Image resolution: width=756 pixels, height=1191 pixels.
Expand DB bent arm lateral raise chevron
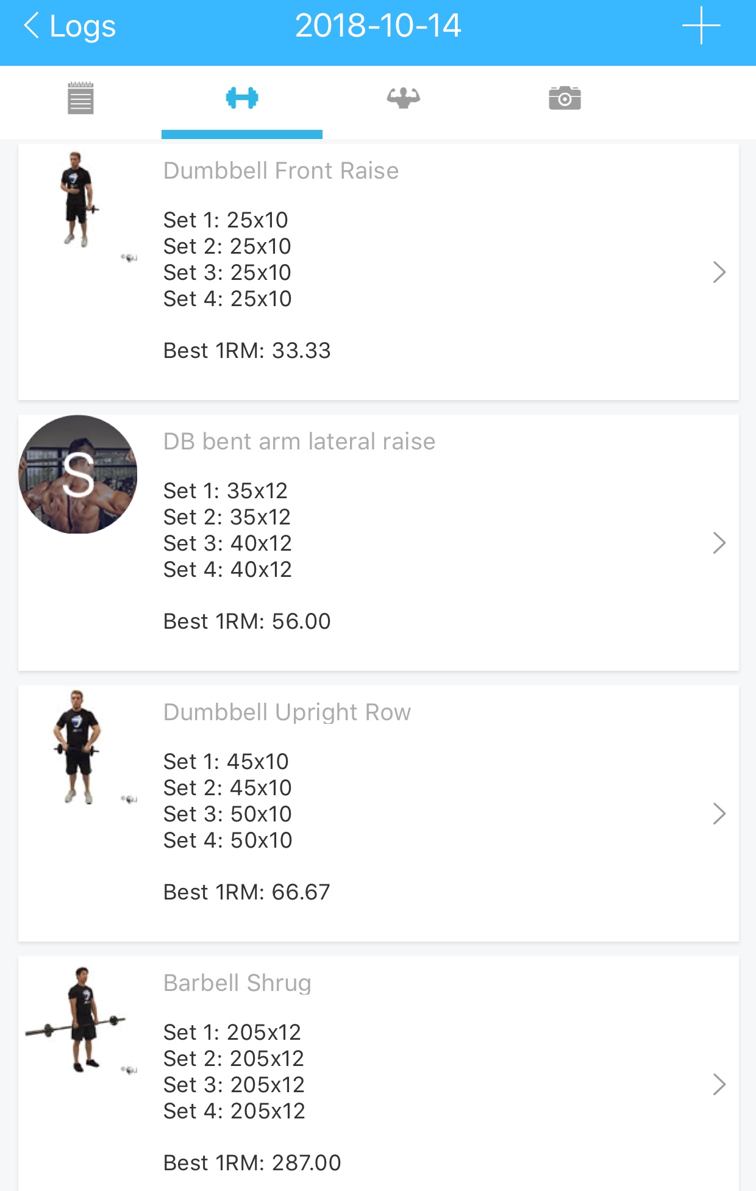pyautogui.click(x=719, y=543)
